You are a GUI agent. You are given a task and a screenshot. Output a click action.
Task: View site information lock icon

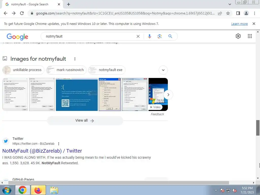click(x=32, y=13)
